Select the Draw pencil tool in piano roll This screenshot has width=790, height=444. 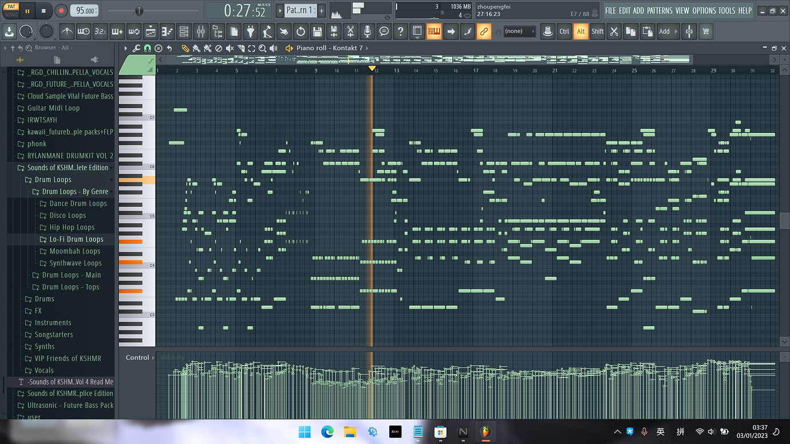click(185, 49)
